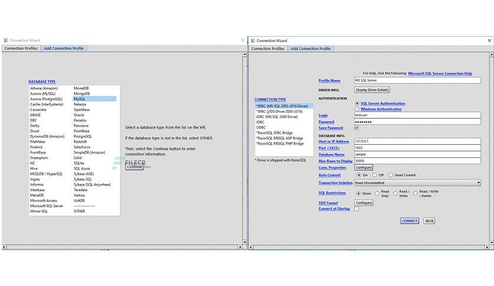Click the Continue button in left window
Screen dimensions: 494x286
(135, 167)
